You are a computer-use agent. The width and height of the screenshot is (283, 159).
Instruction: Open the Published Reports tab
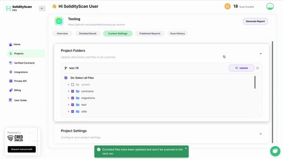tap(150, 34)
